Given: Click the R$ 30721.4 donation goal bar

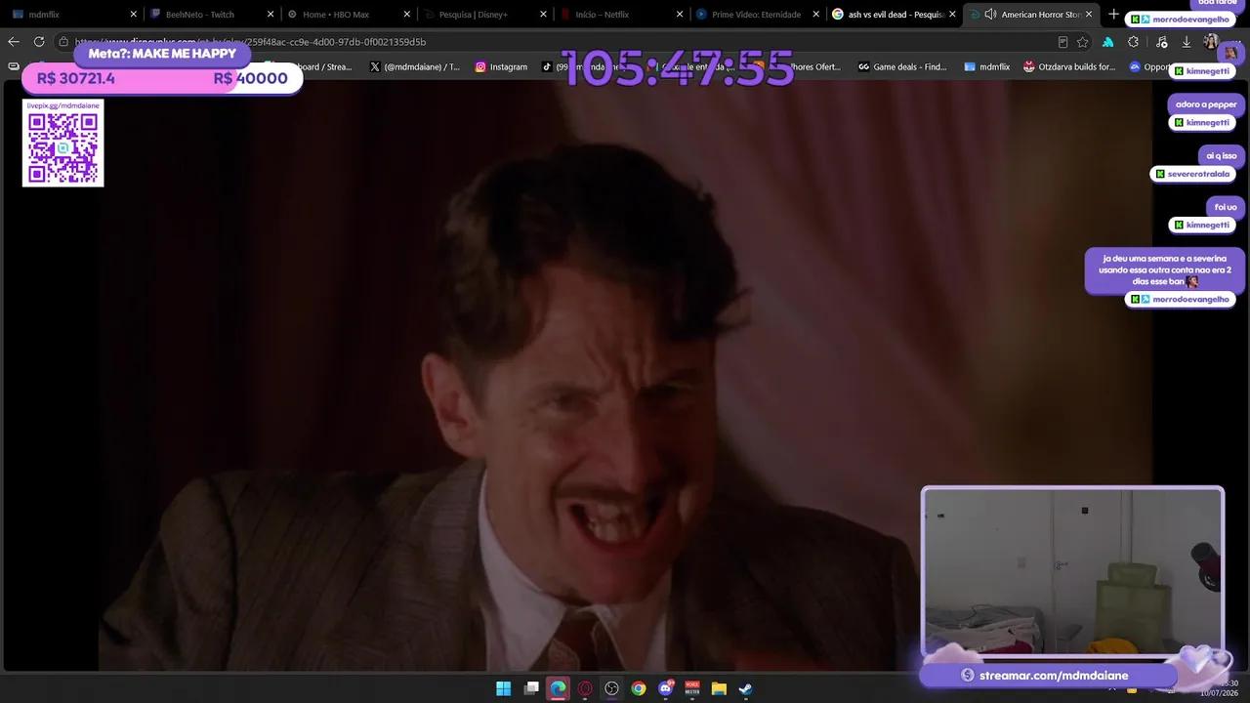Looking at the screenshot, I should pos(162,79).
